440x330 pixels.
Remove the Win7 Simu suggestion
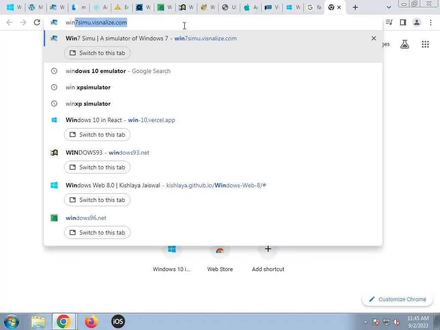point(374,38)
